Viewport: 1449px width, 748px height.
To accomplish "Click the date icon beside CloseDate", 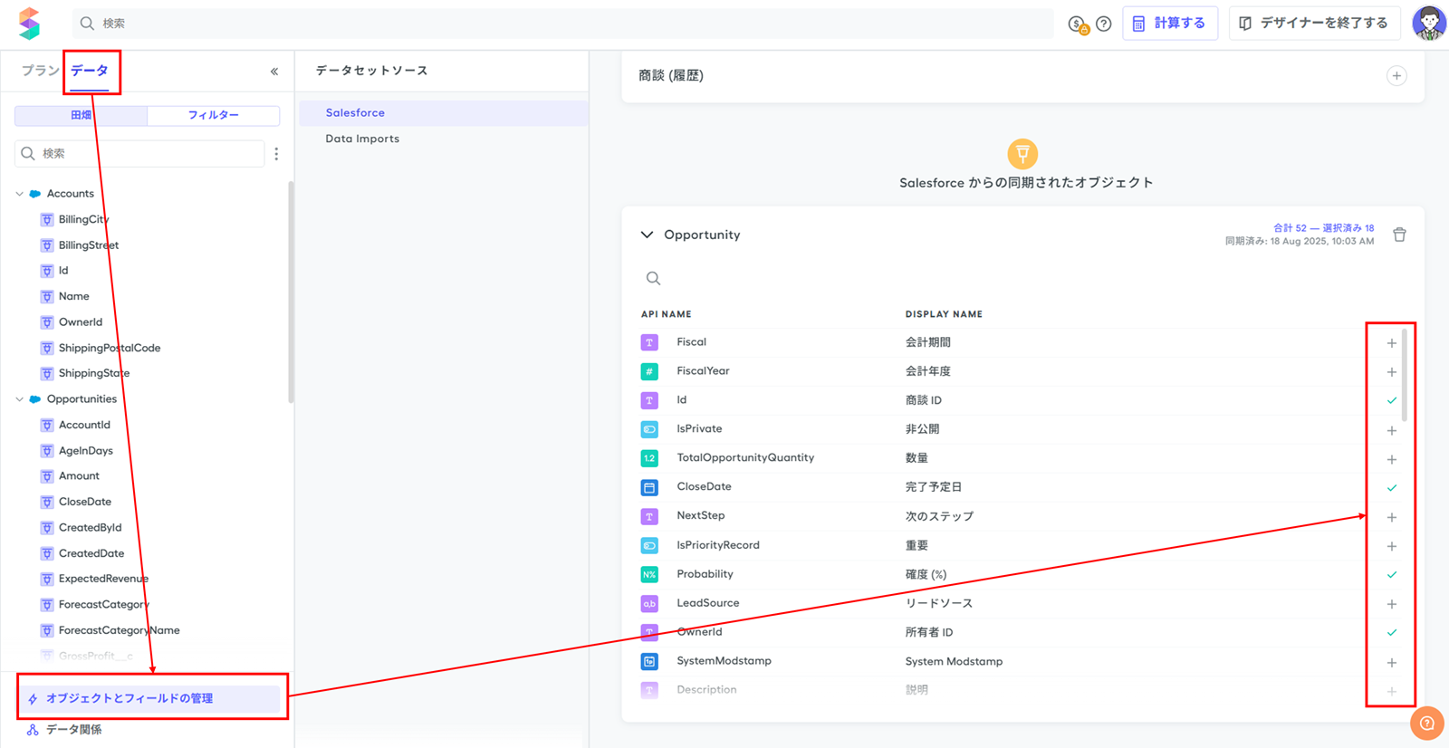I will (649, 487).
